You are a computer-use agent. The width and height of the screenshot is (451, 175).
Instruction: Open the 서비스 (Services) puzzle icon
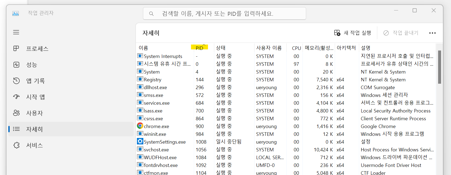[x=16, y=145]
